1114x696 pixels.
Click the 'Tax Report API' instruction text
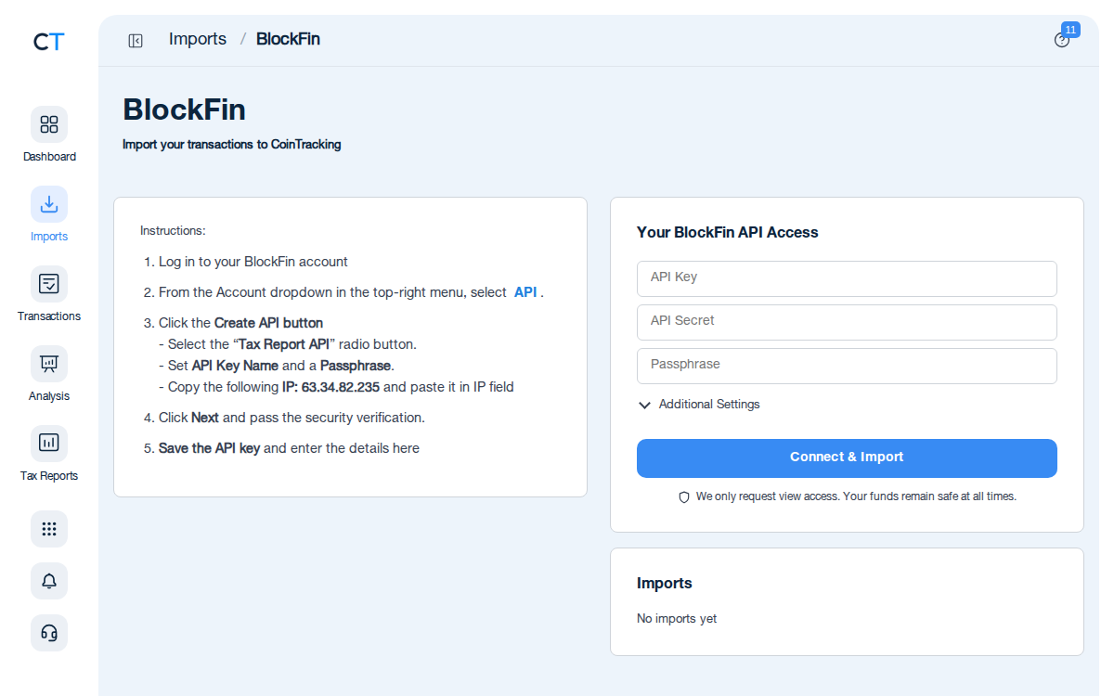(284, 344)
